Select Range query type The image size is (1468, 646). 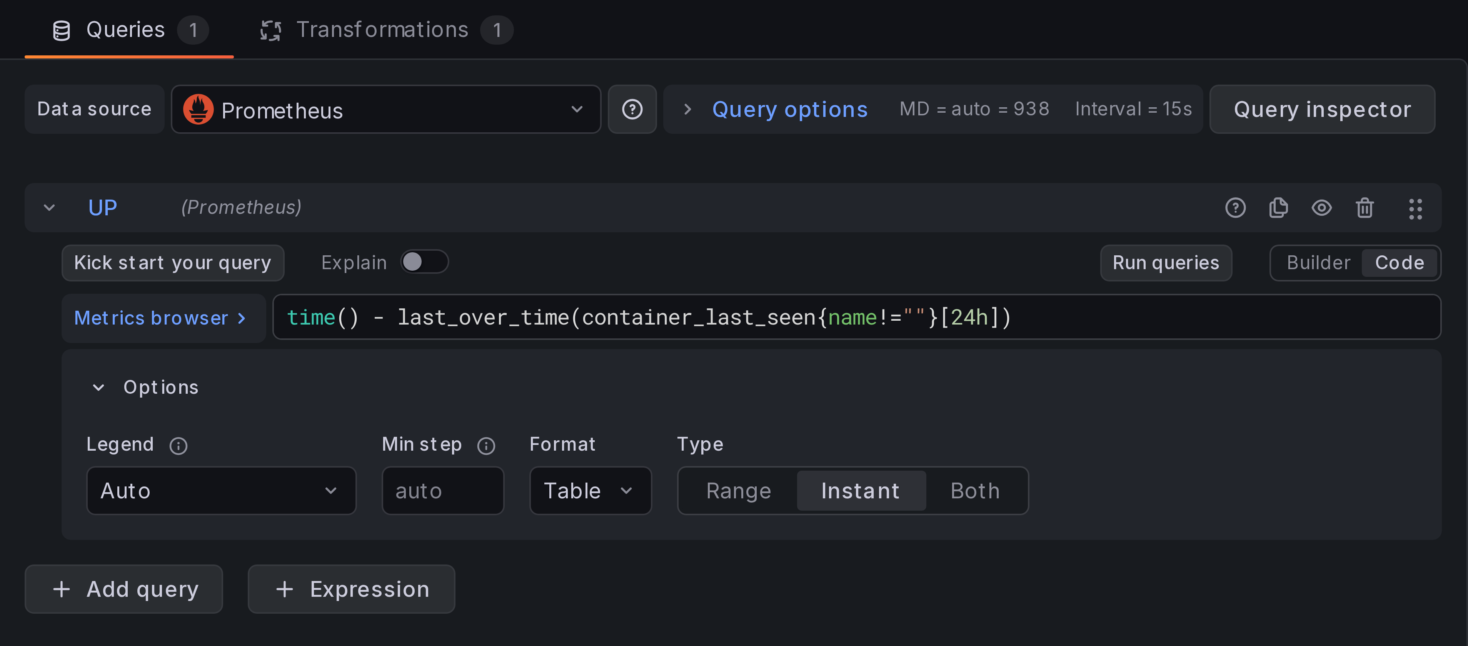click(x=739, y=491)
